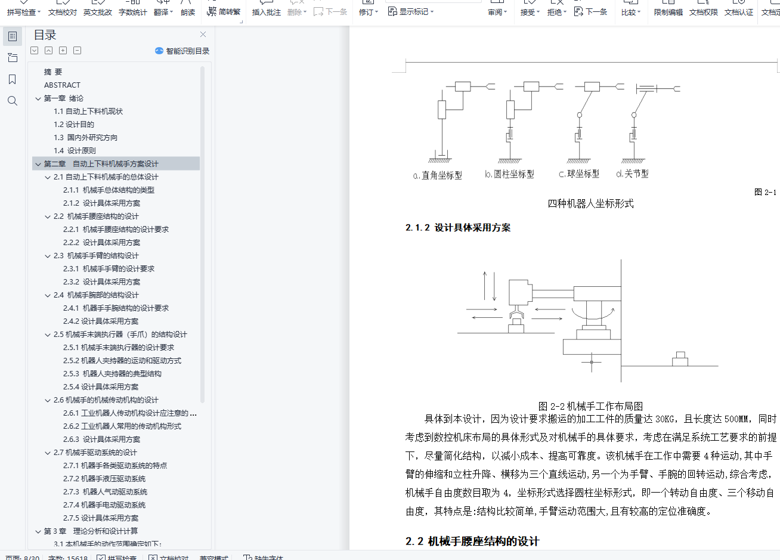The width and height of the screenshot is (780, 560).
Task: Open 字数统计 word count tool
Action: 133,12
